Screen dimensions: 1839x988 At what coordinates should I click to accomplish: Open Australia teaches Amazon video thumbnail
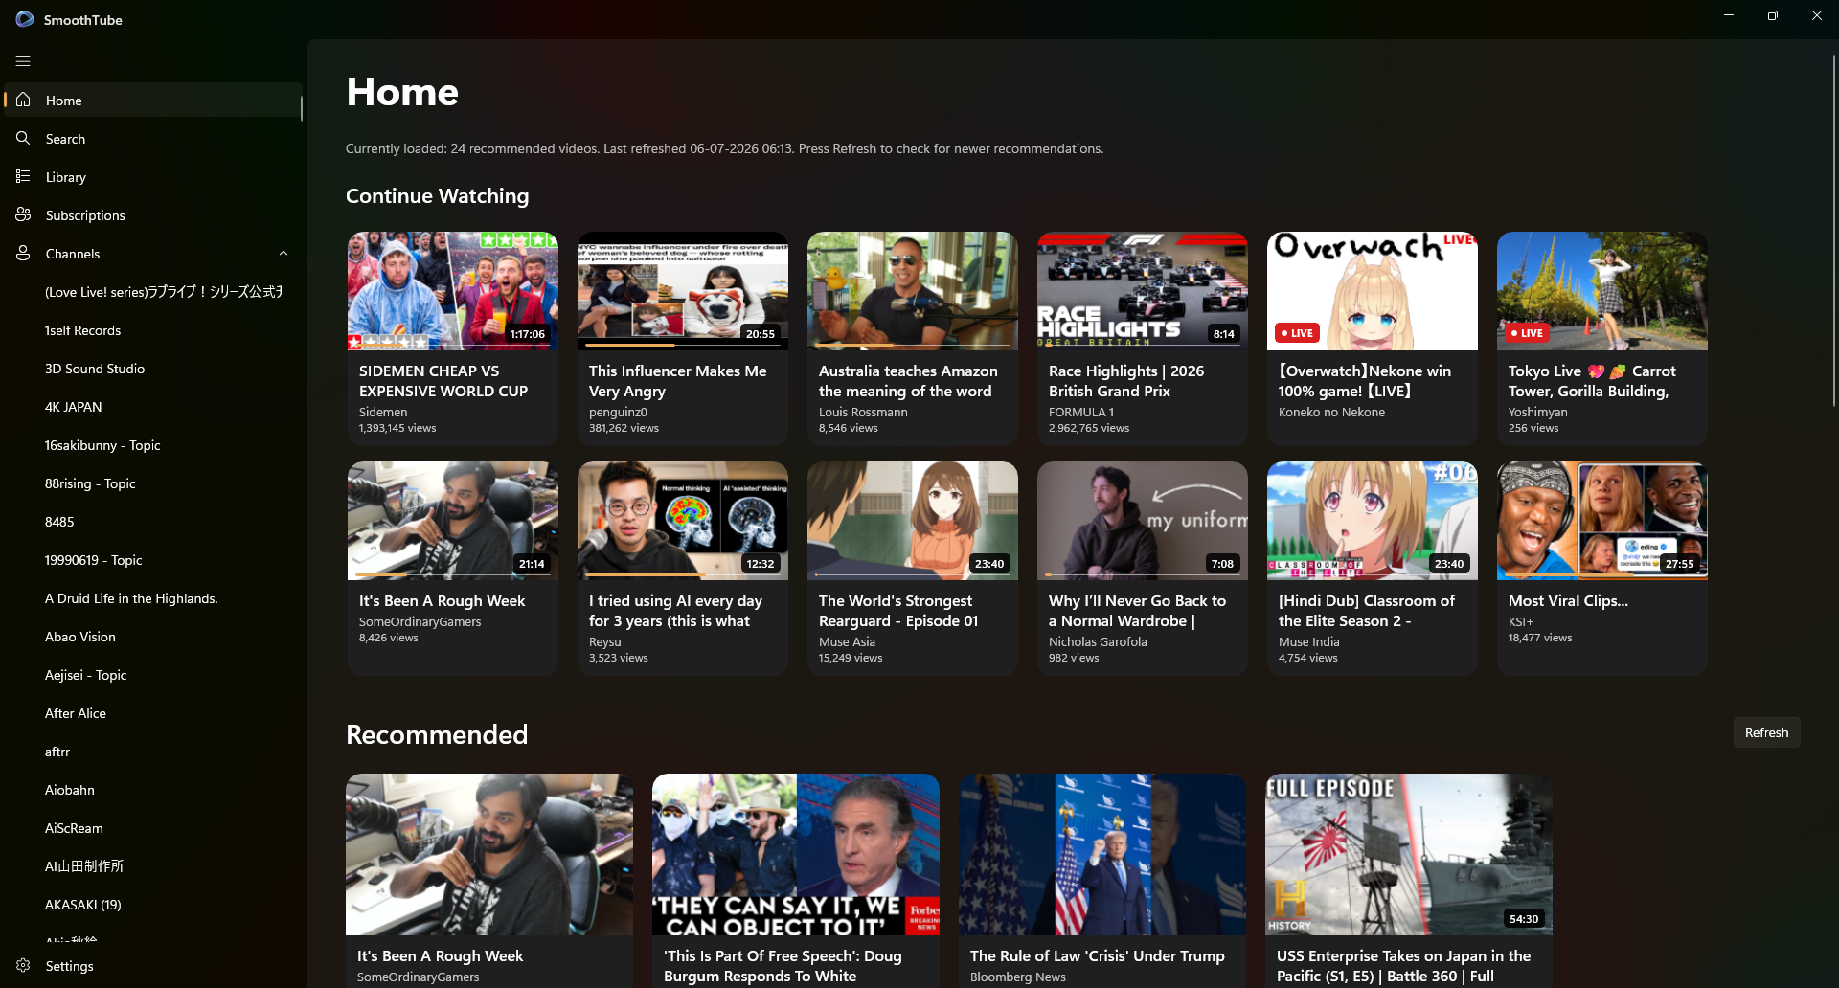[x=913, y=290]
